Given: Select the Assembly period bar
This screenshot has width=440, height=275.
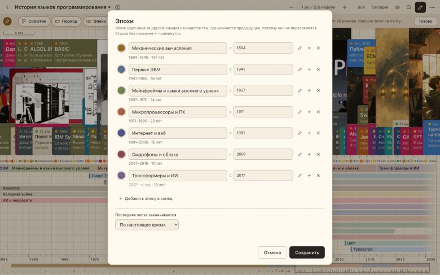Looking at the screenshot, I should click(54, 188).
